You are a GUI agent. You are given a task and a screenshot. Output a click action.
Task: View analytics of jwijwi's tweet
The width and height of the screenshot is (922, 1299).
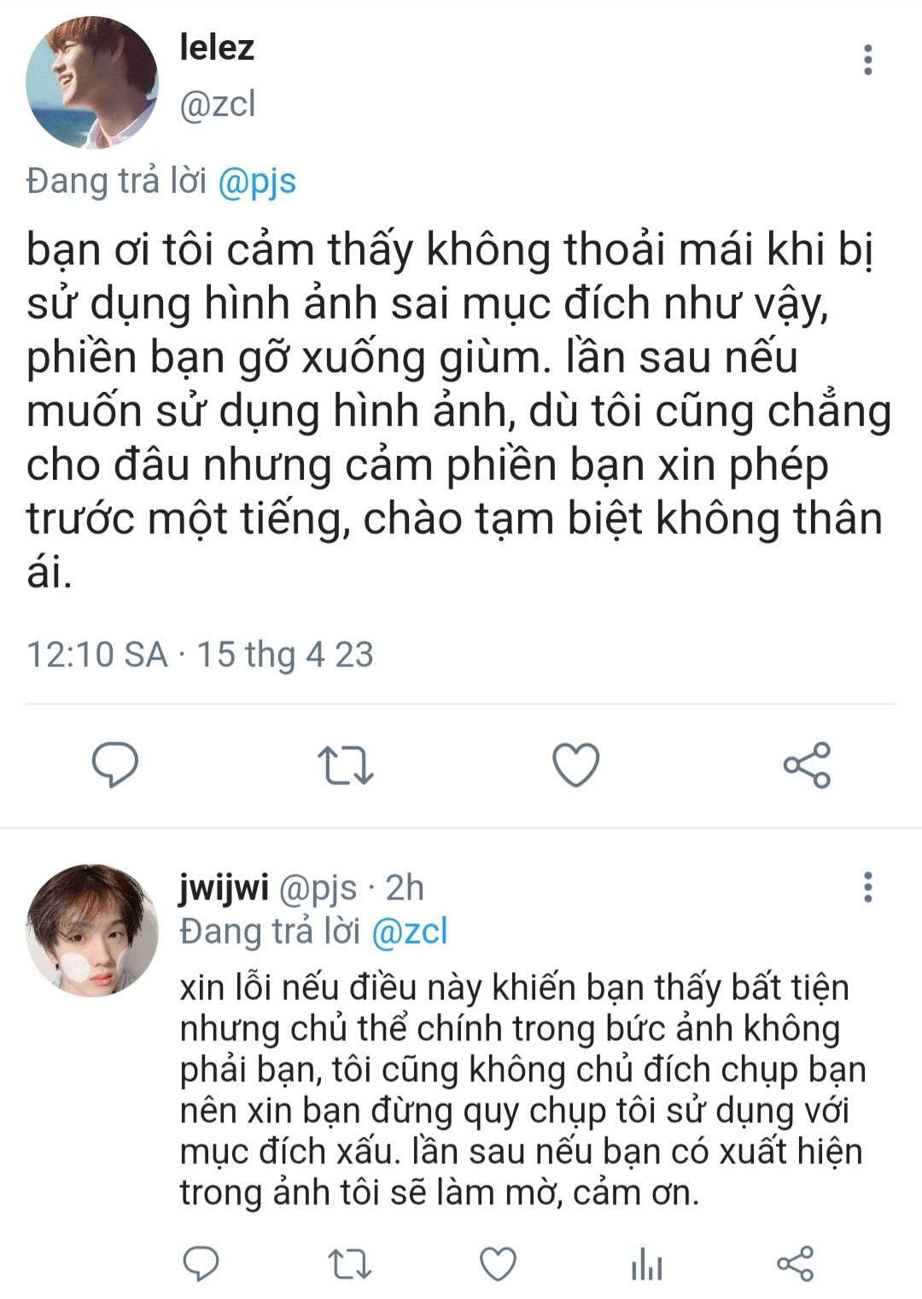click(646, 1265)
